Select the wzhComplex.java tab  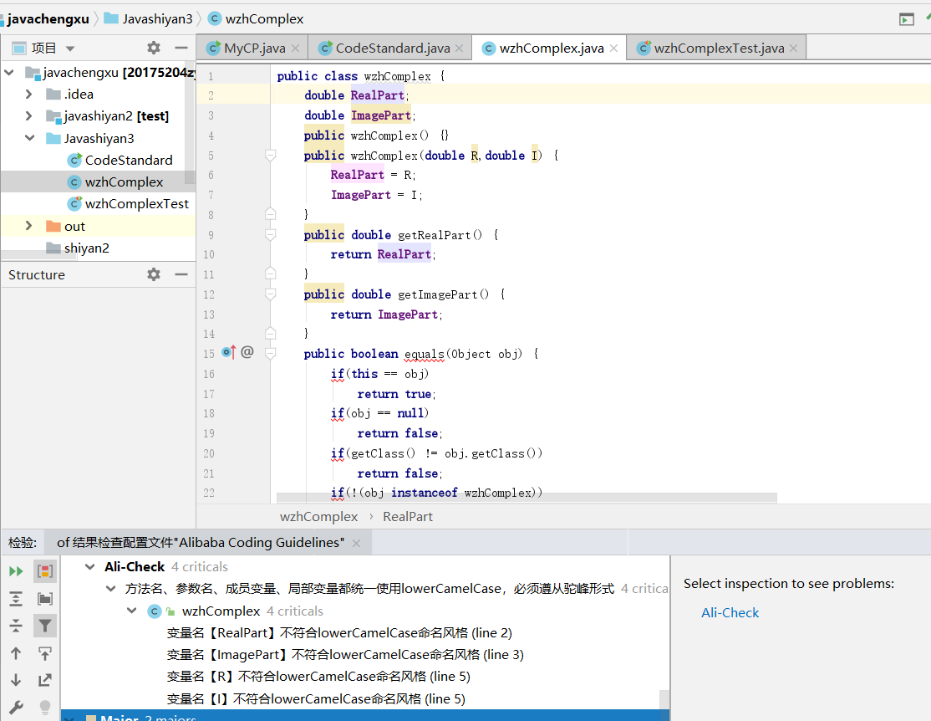551,49
